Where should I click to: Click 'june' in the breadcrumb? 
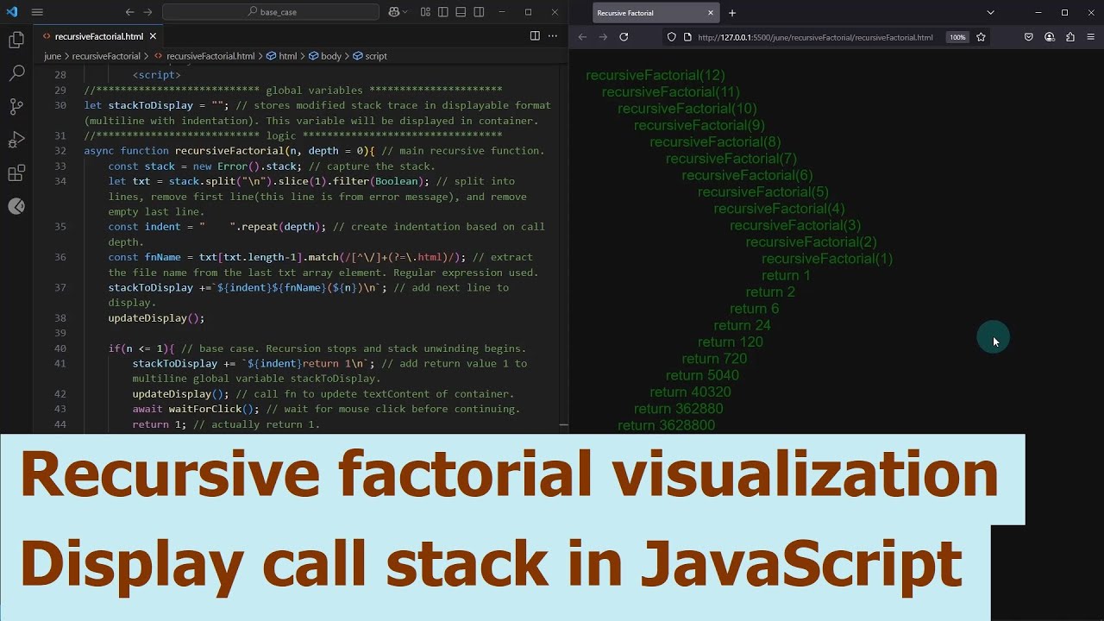(x=53, y=56)
